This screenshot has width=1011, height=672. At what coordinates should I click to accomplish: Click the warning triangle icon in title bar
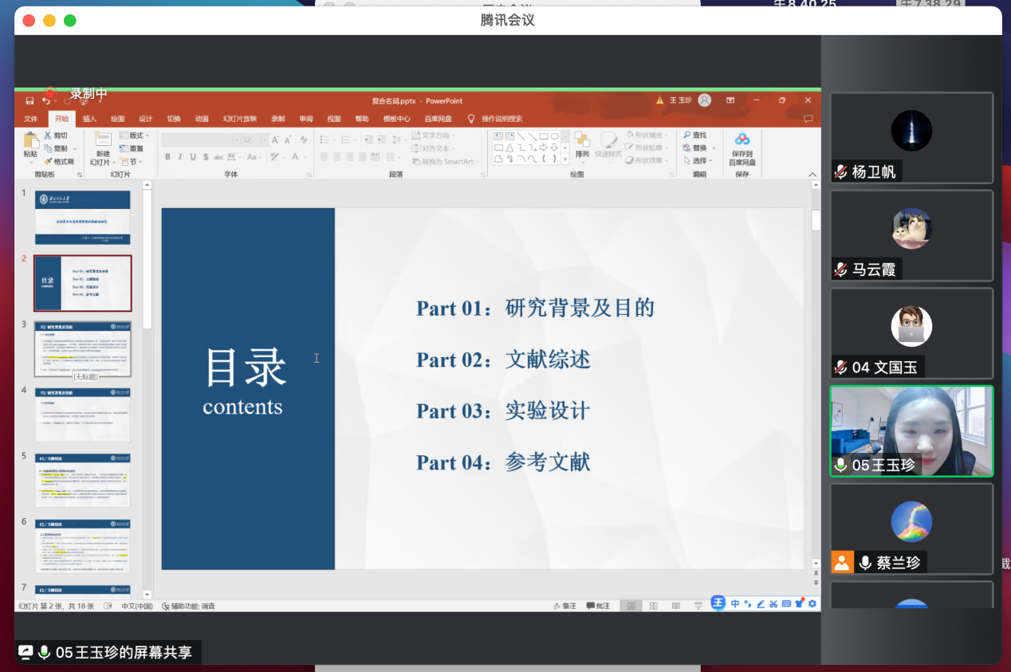659,100
